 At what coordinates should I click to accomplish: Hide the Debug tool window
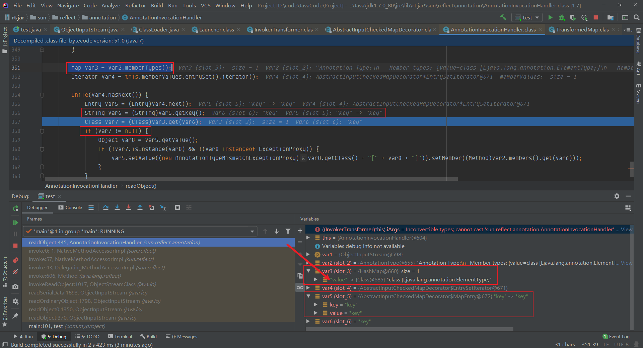click(x=628, y=196)
